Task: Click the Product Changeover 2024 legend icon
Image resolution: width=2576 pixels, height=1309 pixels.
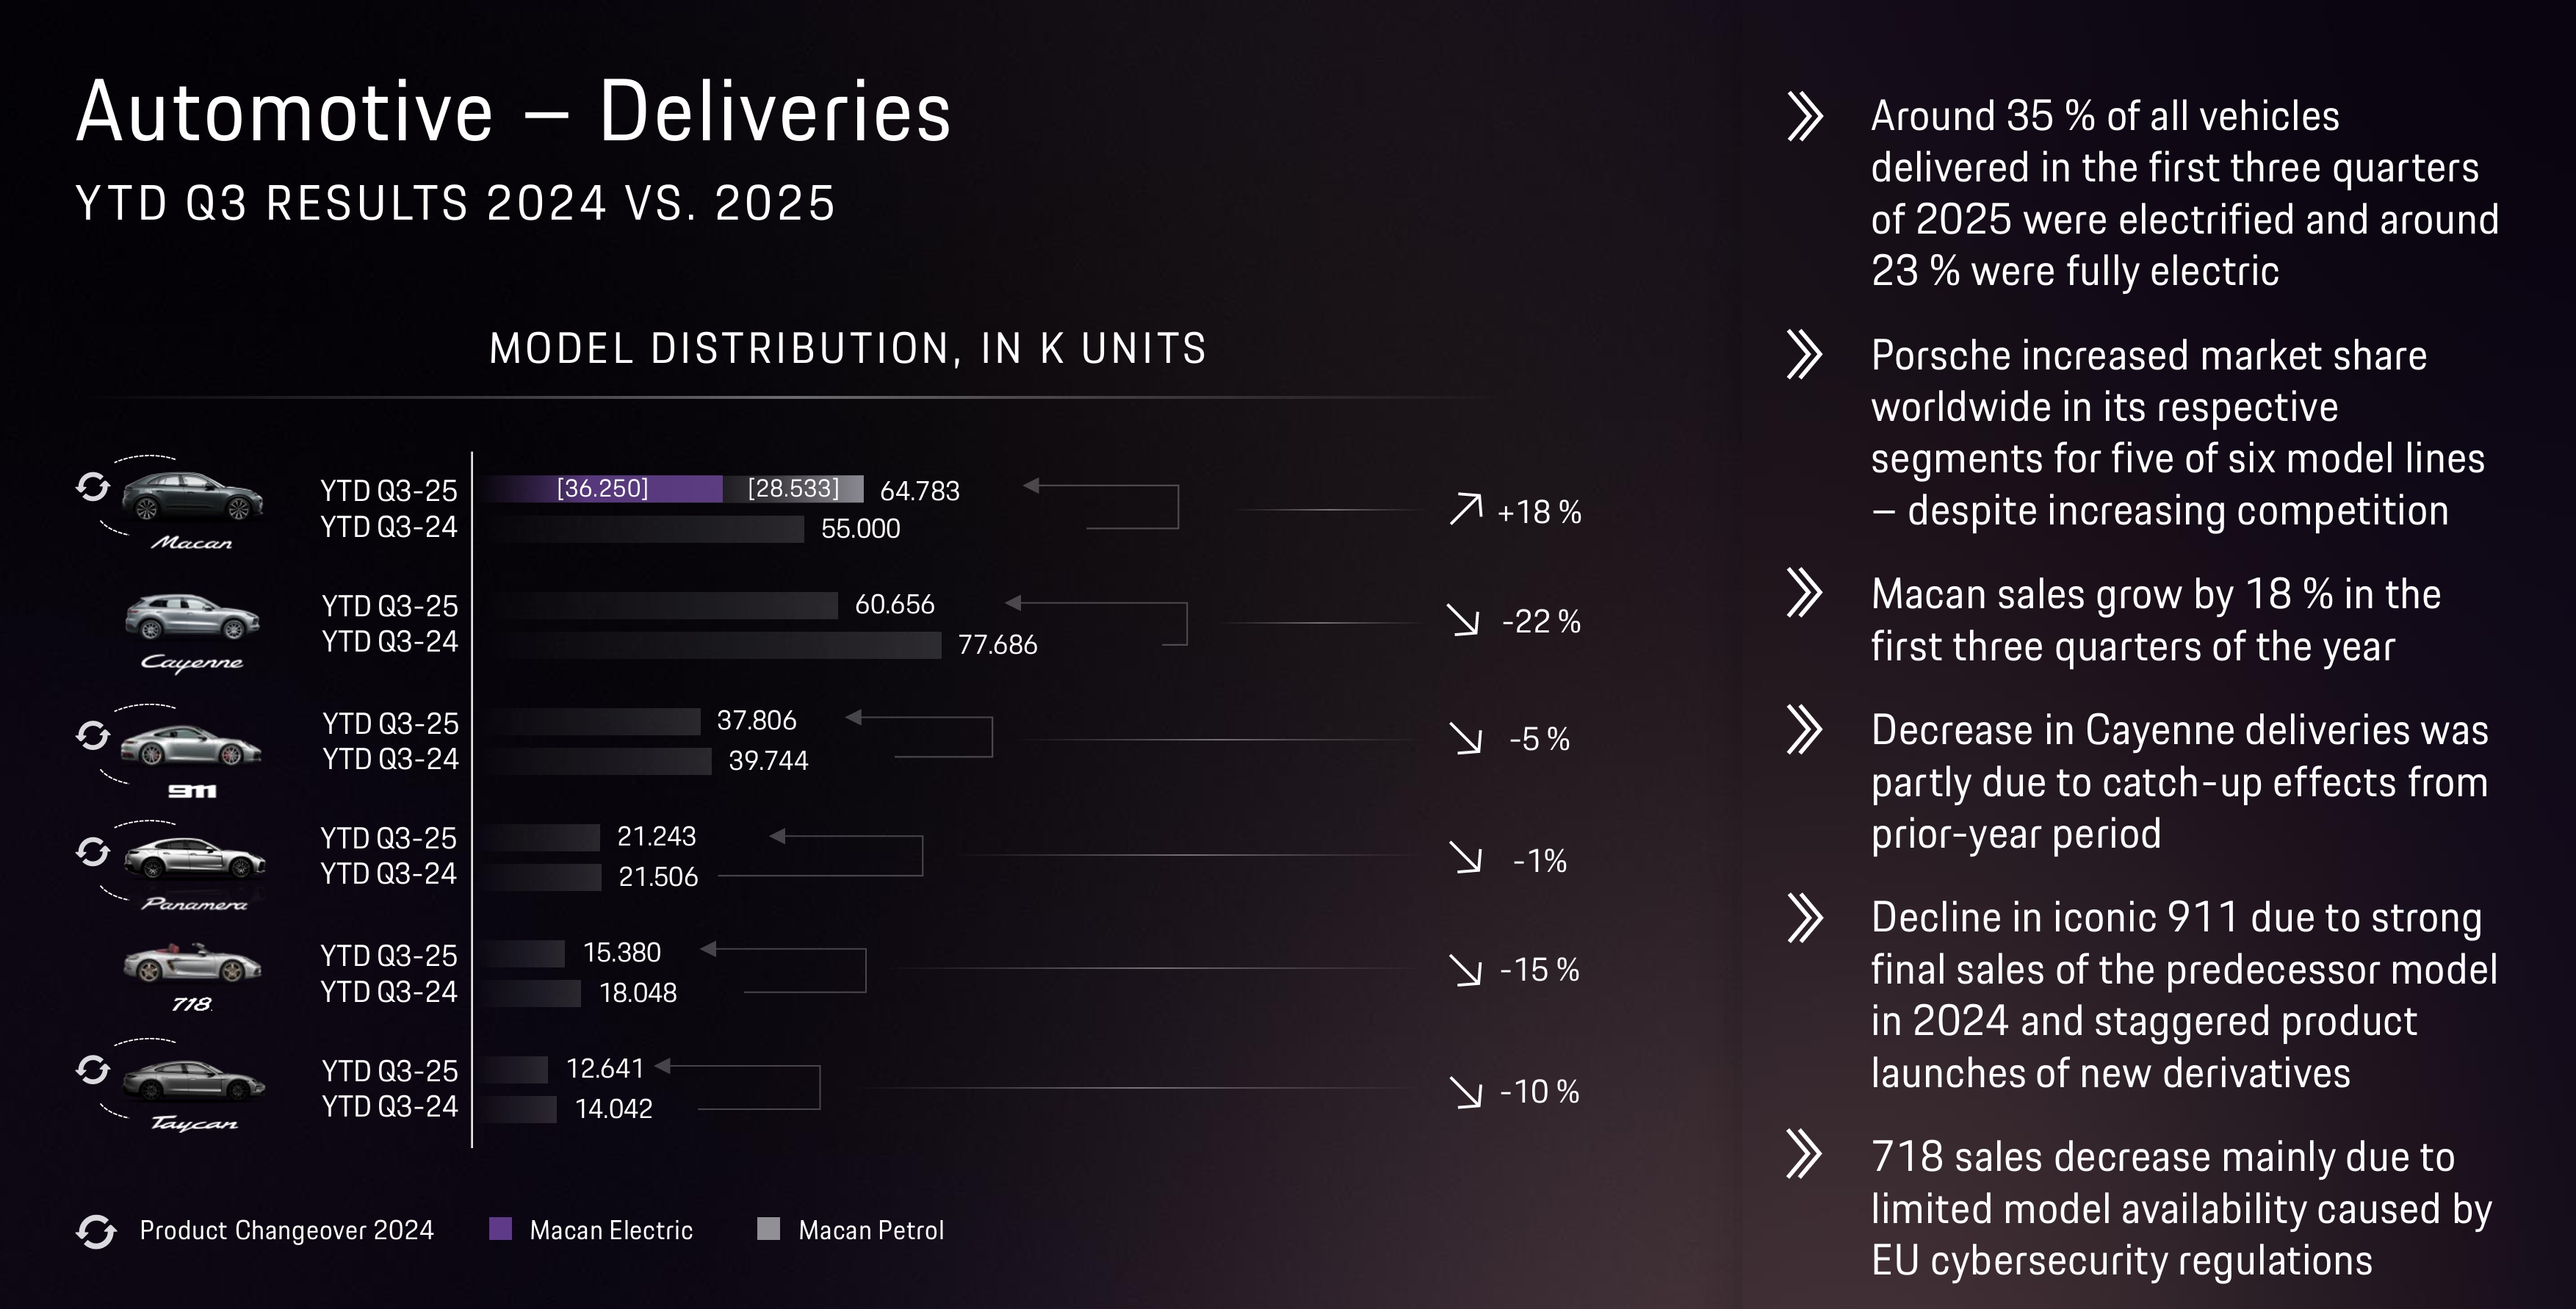Action: (96, 1231)
